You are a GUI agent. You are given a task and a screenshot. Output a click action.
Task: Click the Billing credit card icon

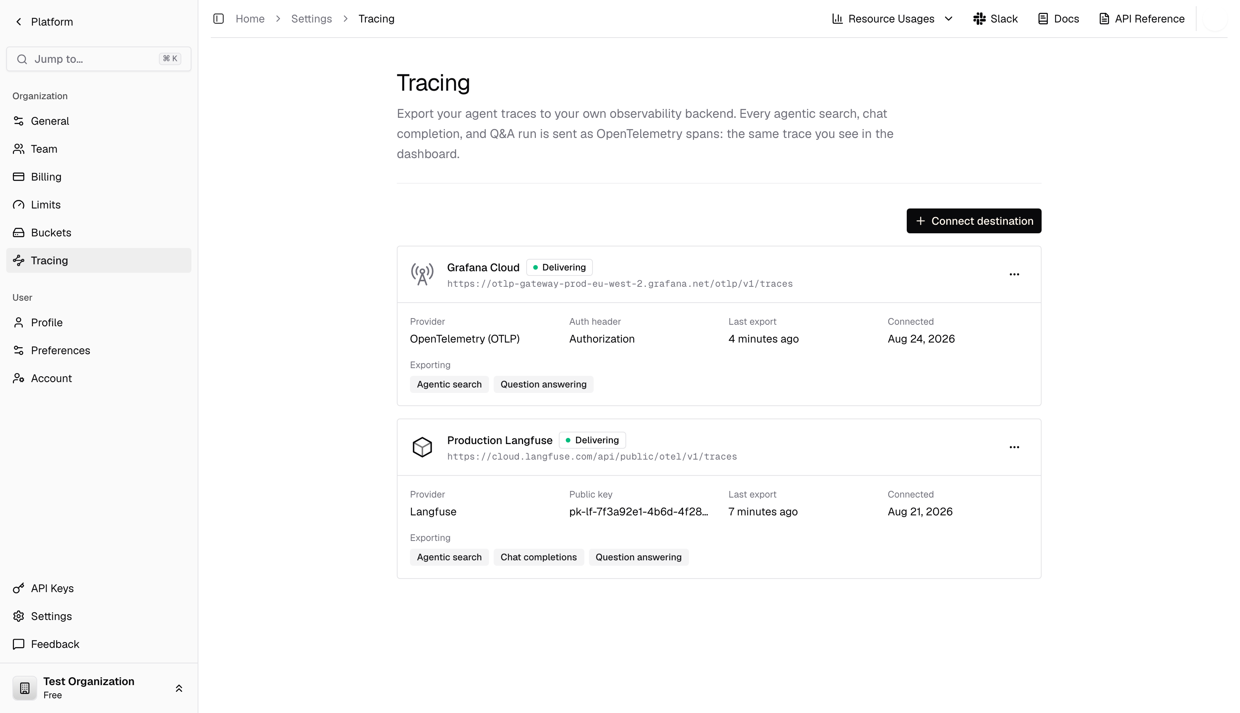click(19, 177)
